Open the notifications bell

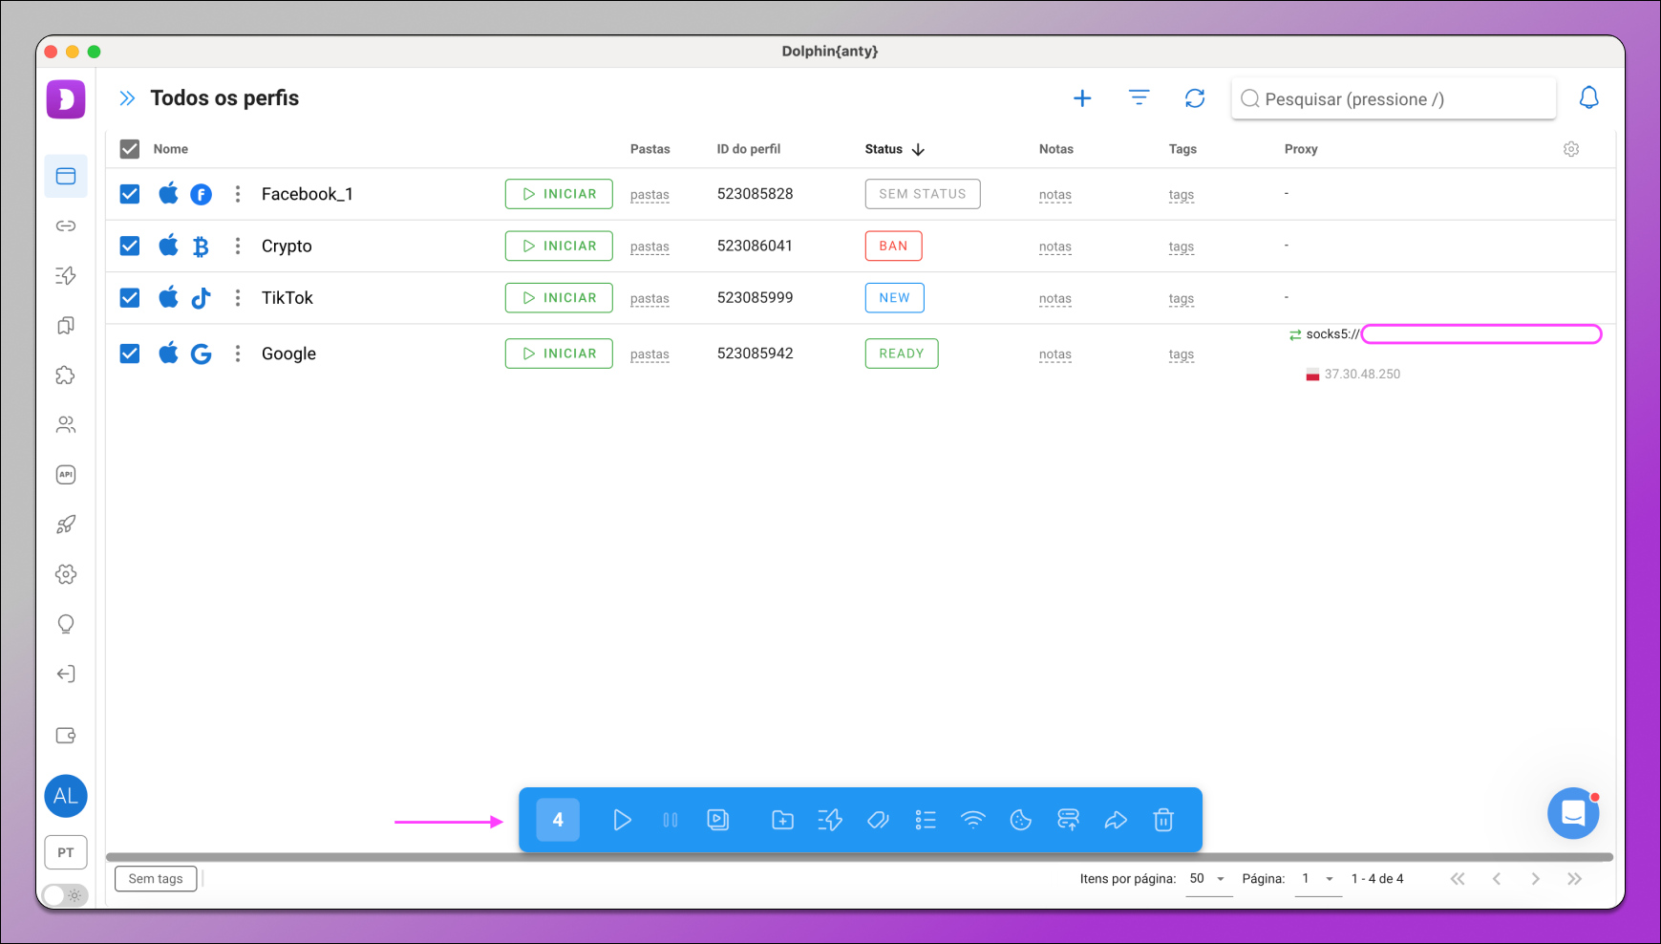click(1588, 97)
